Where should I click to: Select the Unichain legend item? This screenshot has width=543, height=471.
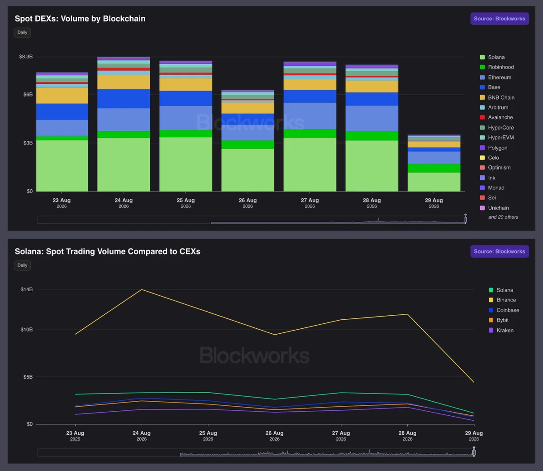(x=495, y=208)
